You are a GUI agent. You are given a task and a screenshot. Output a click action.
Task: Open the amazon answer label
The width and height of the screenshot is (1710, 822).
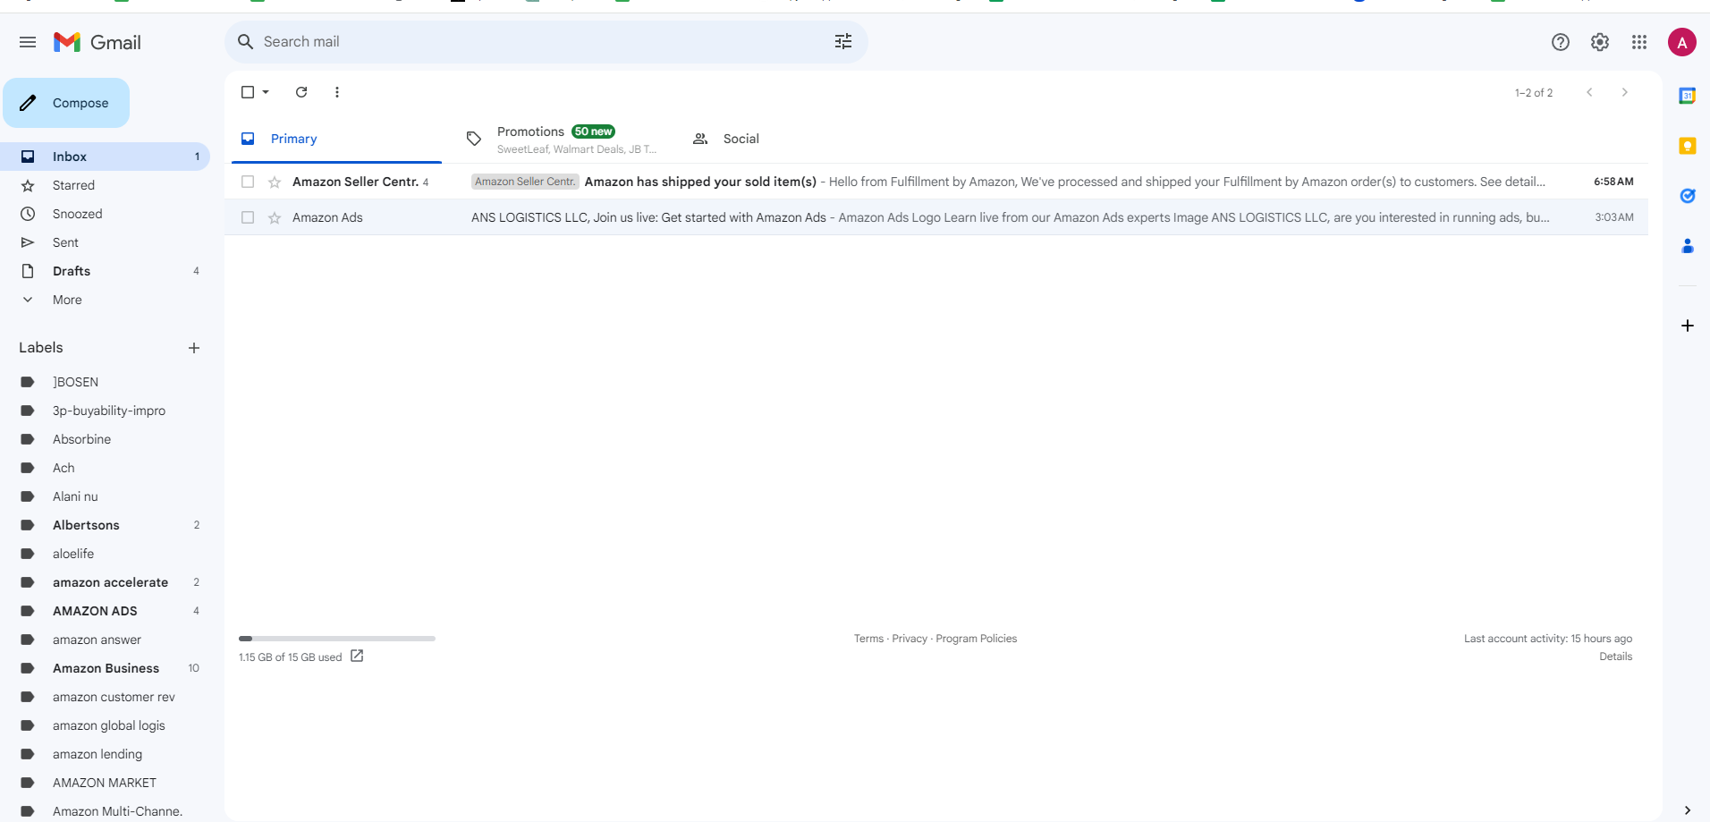coord(105,640)
